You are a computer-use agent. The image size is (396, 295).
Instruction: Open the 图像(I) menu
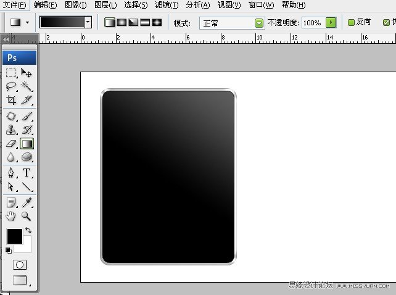75,5
